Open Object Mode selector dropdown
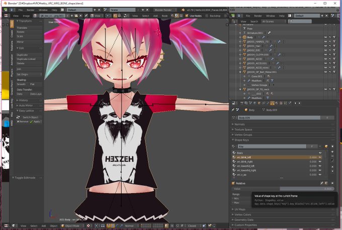Image resolution: width=342 pixels, height=230 pixels. (x=72, y=226)
